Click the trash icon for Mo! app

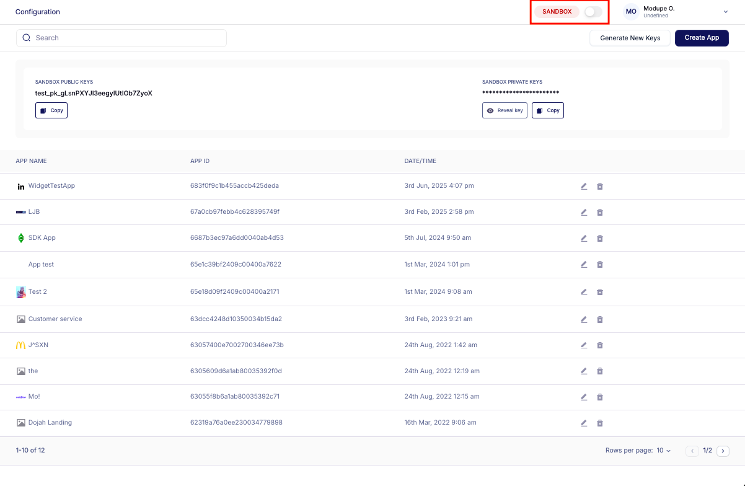coord(600,397)
